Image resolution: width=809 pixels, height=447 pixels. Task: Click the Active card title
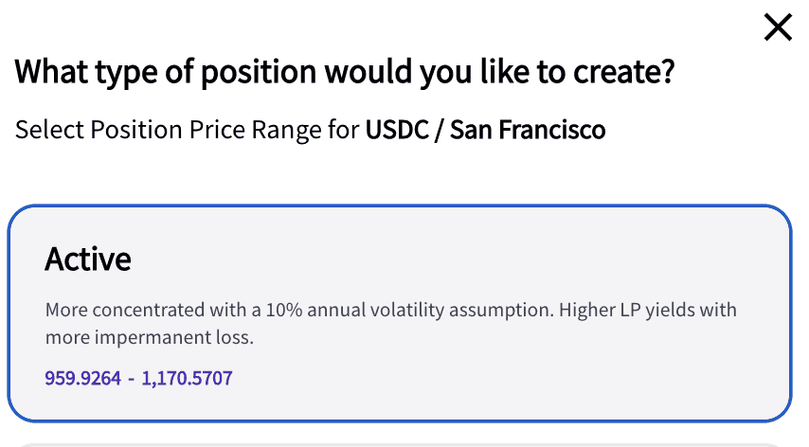click(88, 259)
